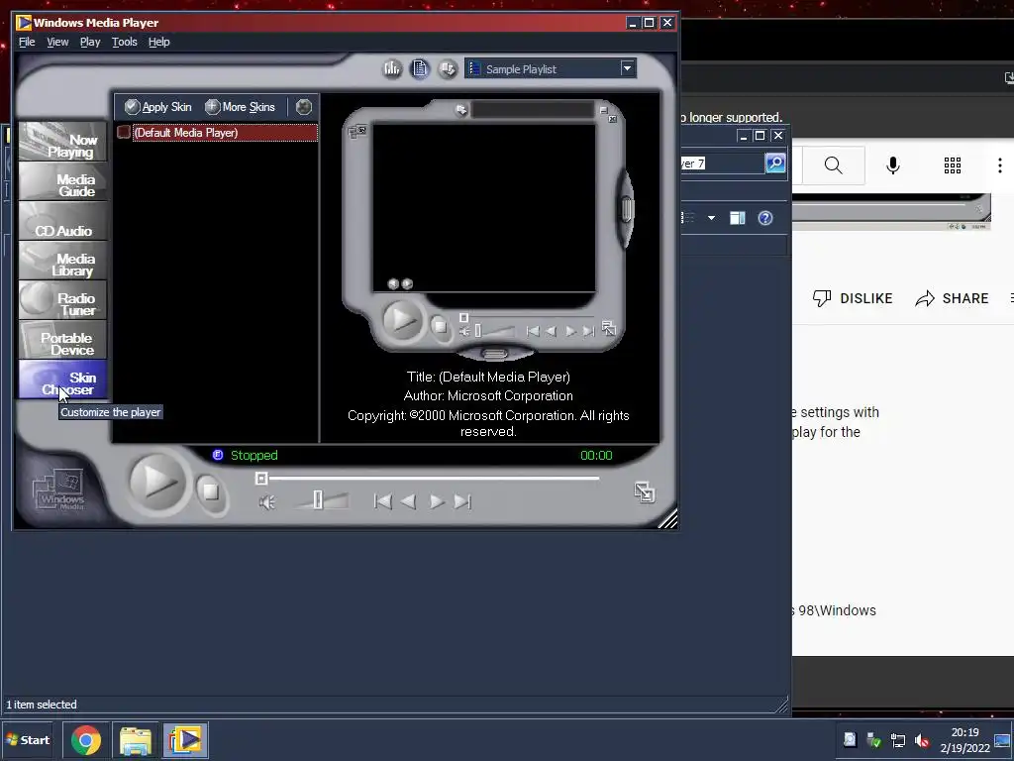Toggle the playlist view icon
Image resolution: width=1014 pixels, height=761 pixels.
click(x=420, y=68)
